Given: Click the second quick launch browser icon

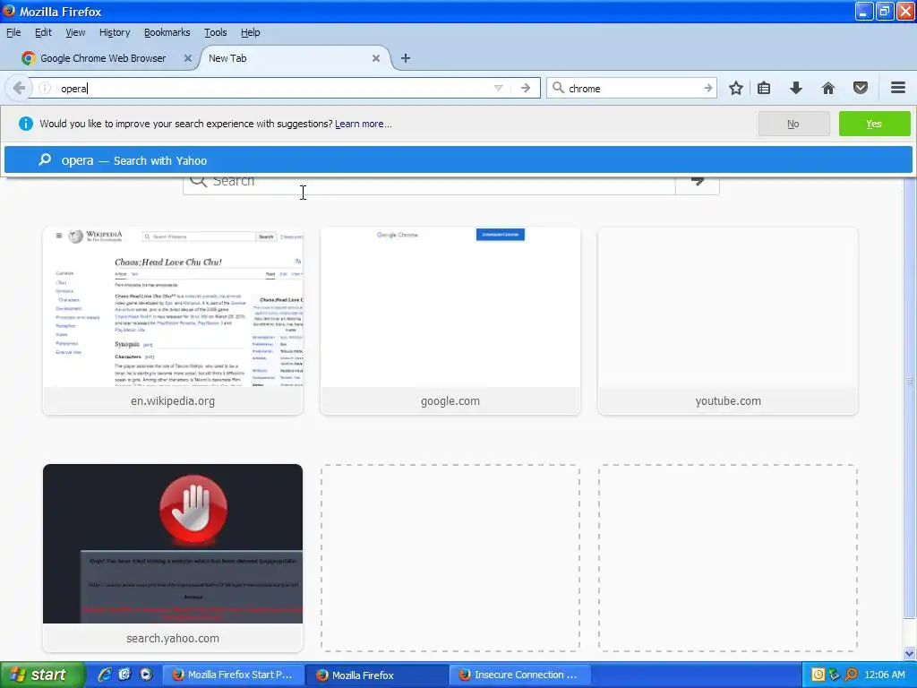Looking at the screenshot, I should (x=125, y=675).
